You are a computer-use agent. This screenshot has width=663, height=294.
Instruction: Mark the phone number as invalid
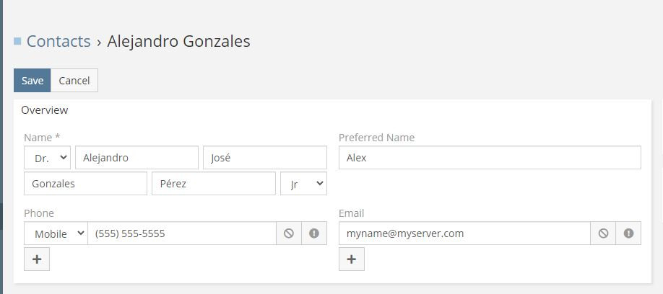(x=314, y=233)
